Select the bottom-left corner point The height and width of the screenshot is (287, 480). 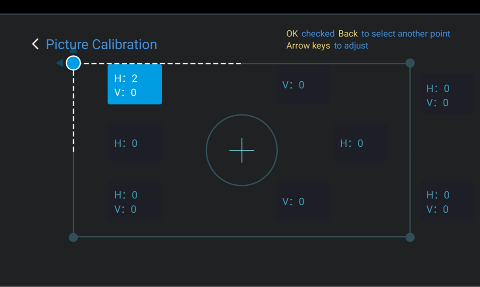coord(74,237)
